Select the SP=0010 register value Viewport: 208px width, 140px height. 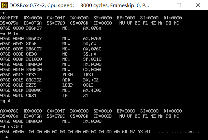(x=102, y=111)
